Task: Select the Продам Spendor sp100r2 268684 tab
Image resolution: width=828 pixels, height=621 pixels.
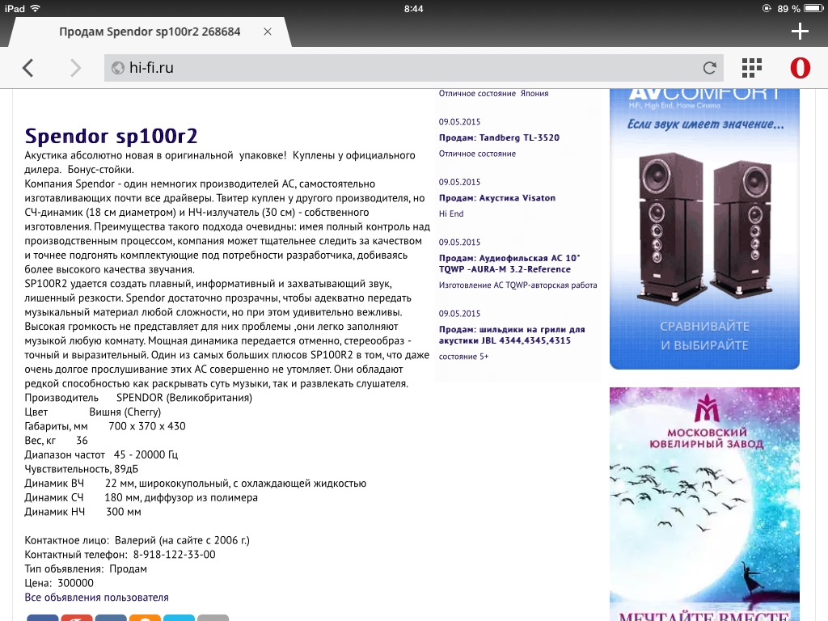Action: click(150, 32)
